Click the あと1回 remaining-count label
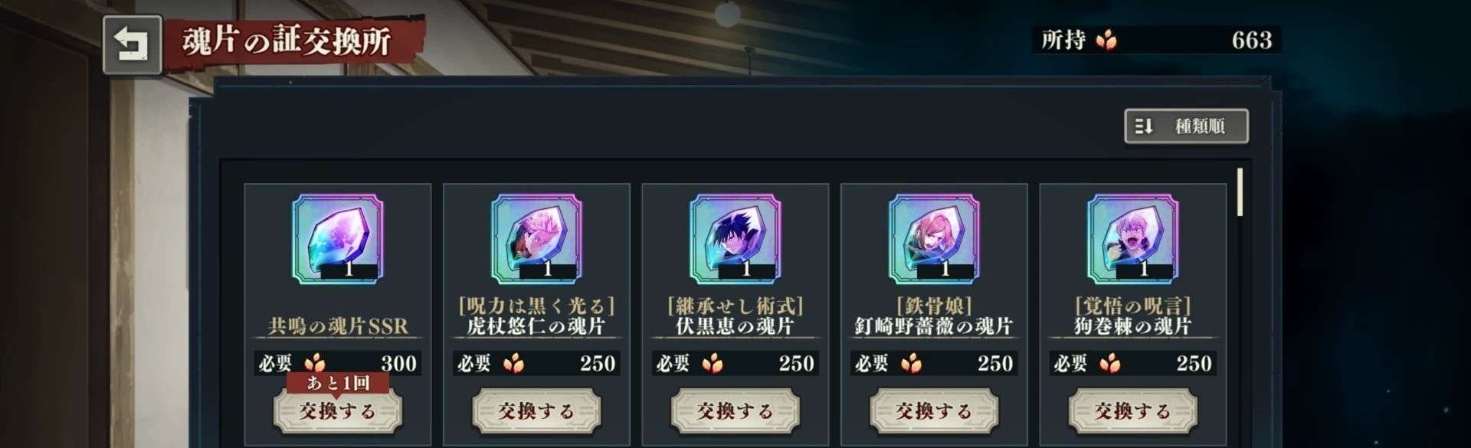The height and width of the screenshot is (448, 1471). (x=338, y=382)
